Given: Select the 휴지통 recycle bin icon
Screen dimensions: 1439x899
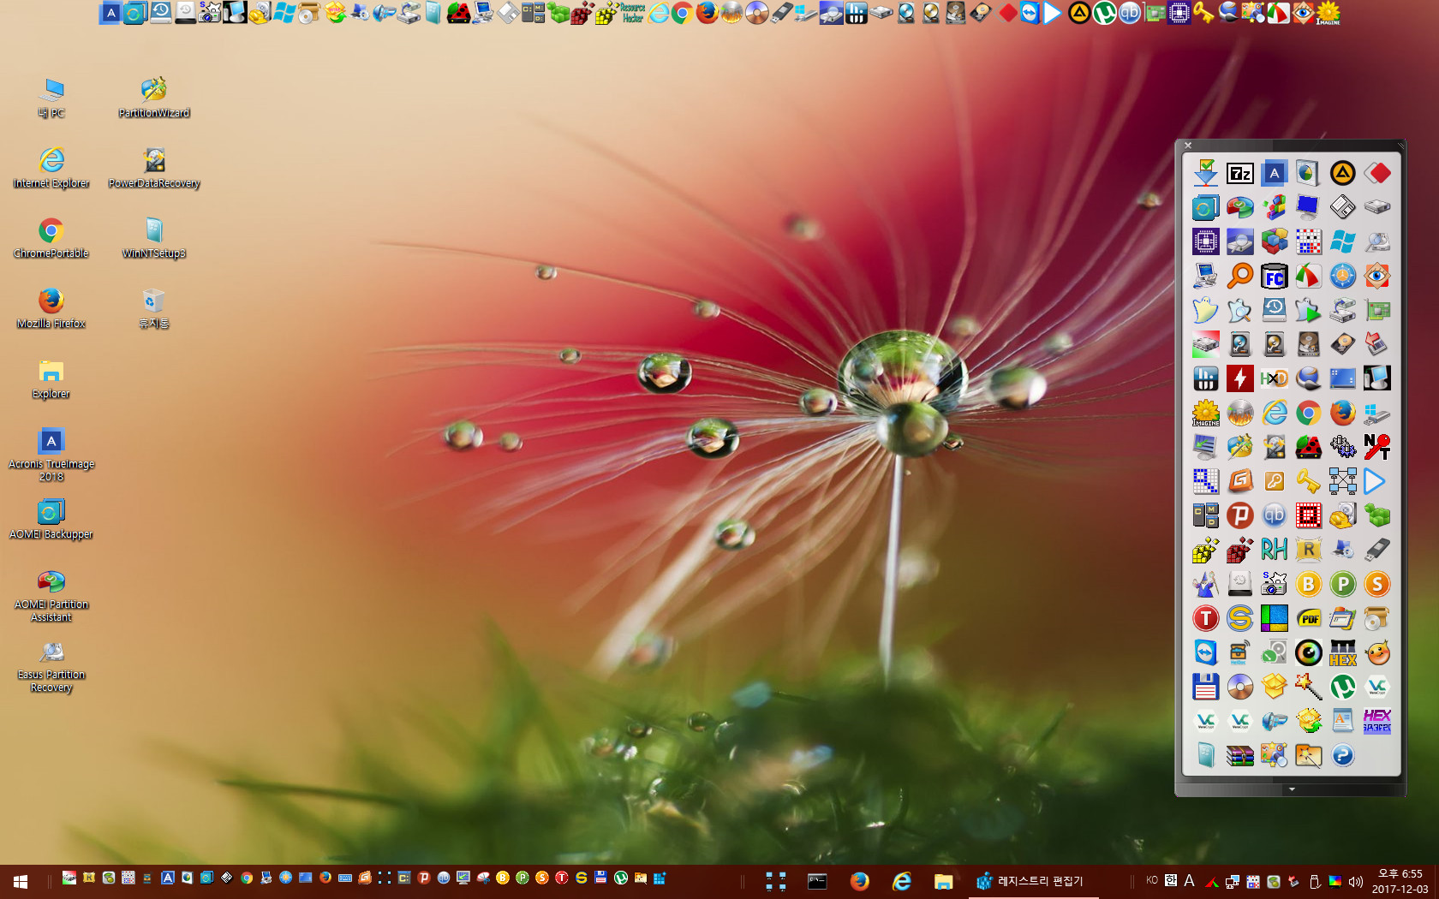Looking at the screenshot, I should click(x=154, y=308).
